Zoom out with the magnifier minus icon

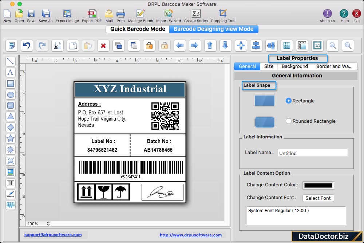click(x=348, y=45)
